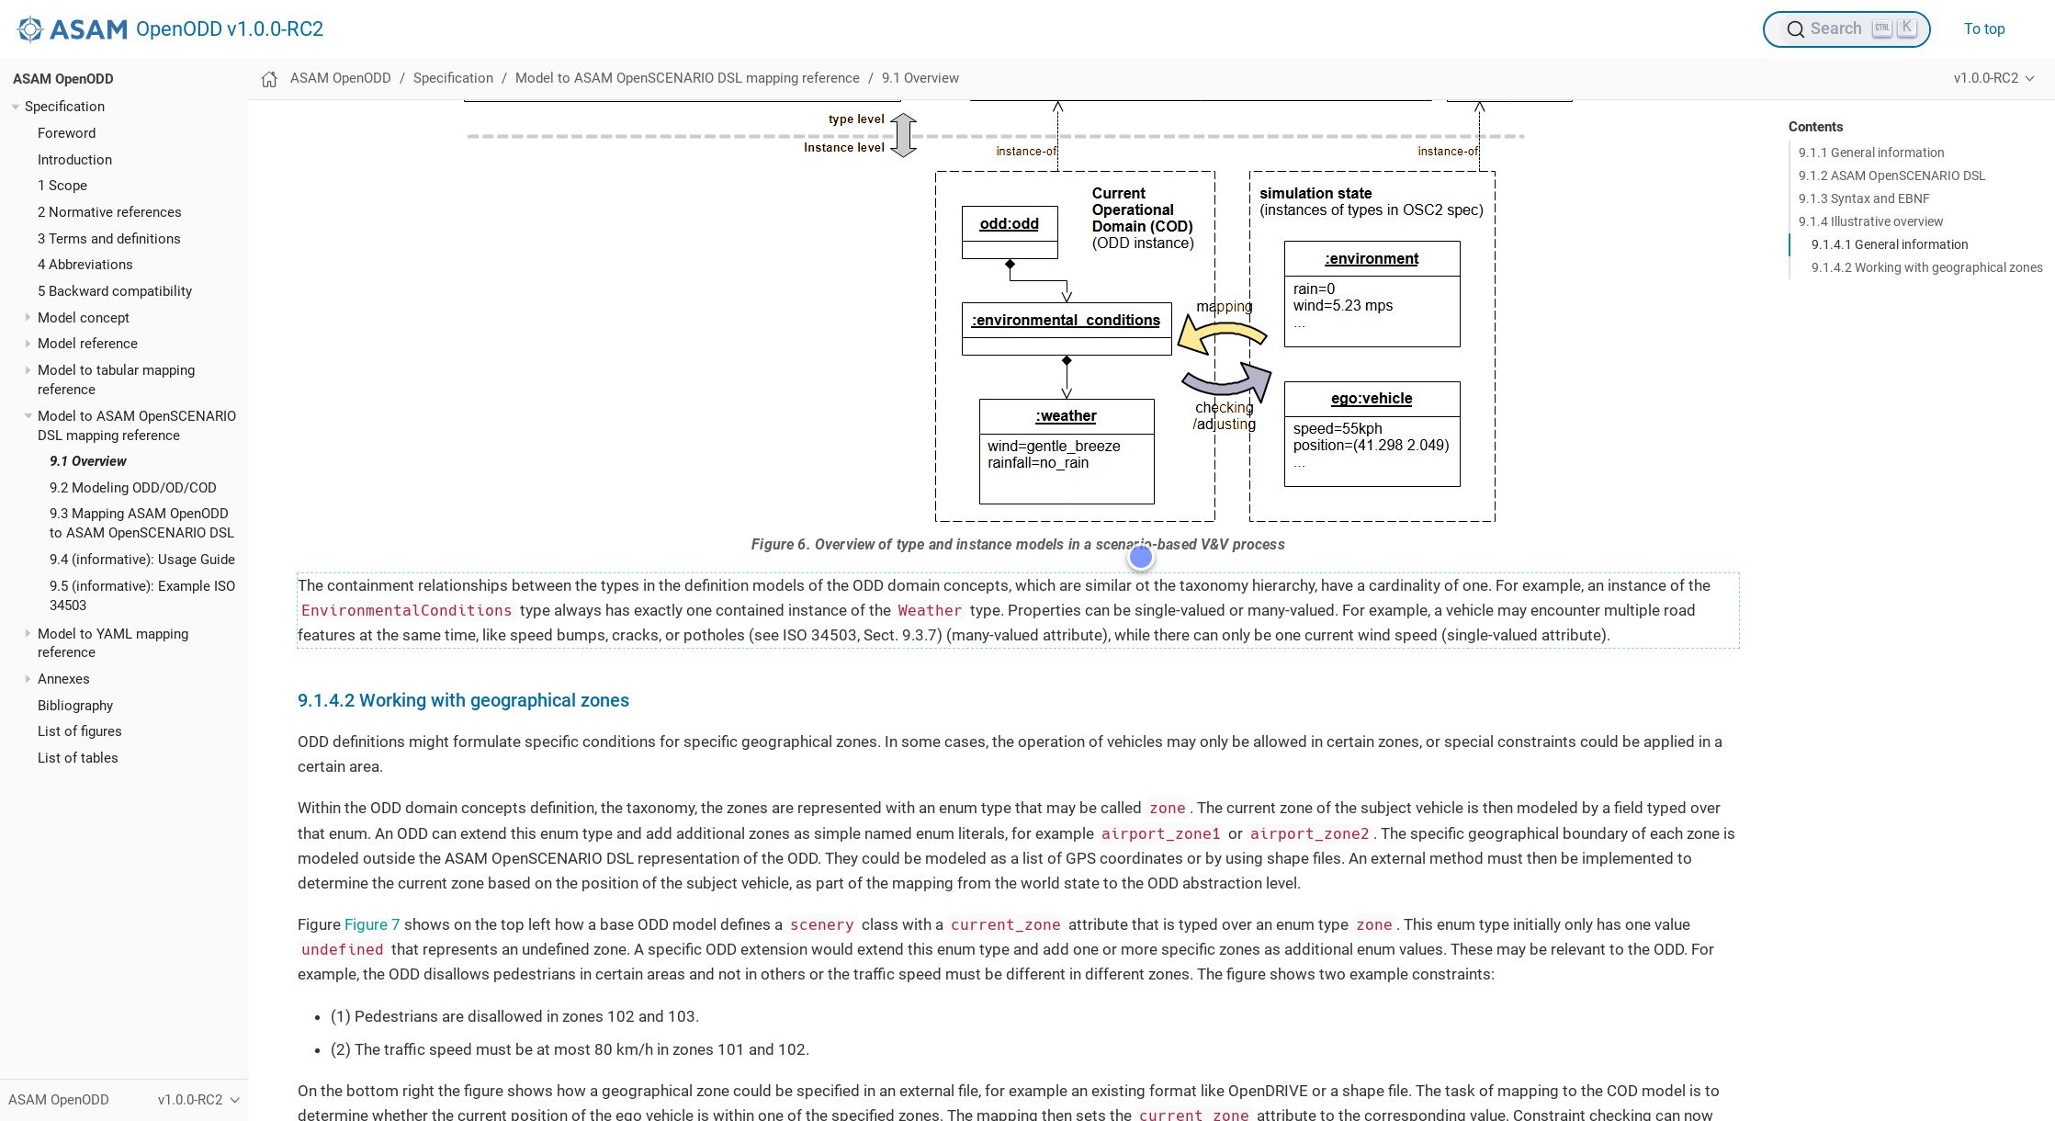Viewport: 2055px width, 1121px height.
Task: Click the airport_zone1 code literal
Action: [x=1161, y=834]
